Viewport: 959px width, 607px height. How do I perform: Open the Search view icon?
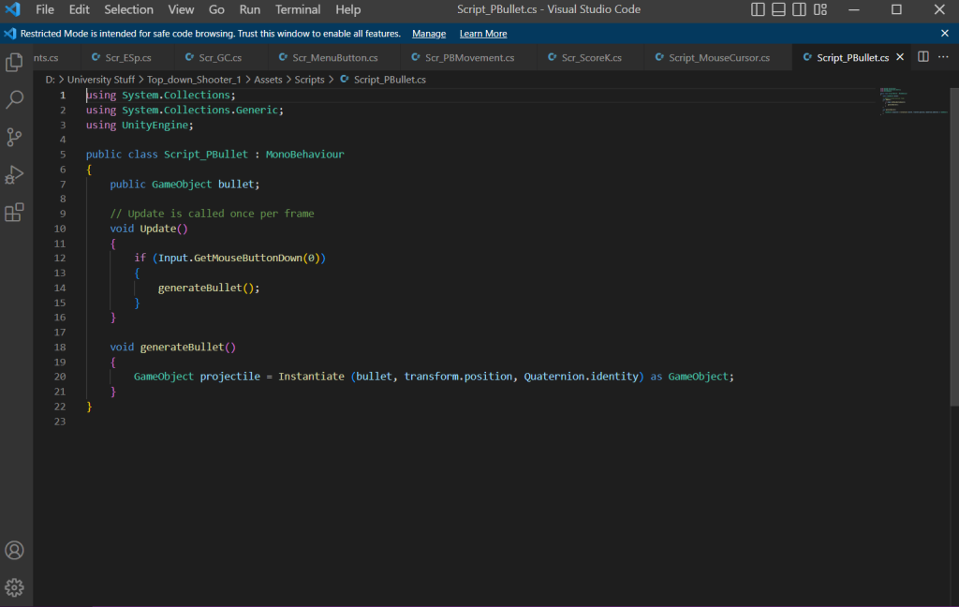click(15, 99)
